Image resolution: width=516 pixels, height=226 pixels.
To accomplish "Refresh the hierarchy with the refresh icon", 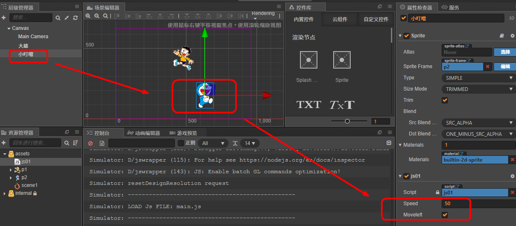I will coord(75,18).
